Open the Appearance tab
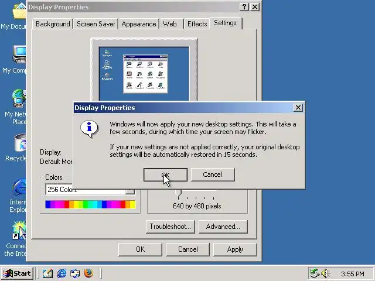The image size is (375, 281). (x=139, y=24)
